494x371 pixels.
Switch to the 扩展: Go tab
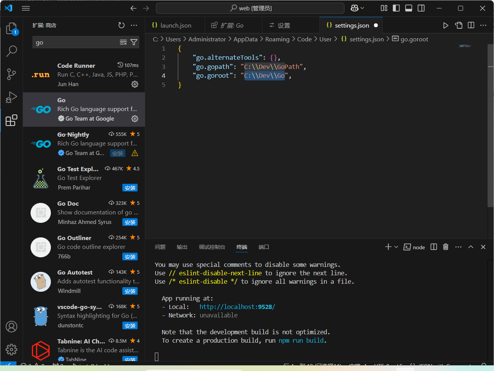233,25
